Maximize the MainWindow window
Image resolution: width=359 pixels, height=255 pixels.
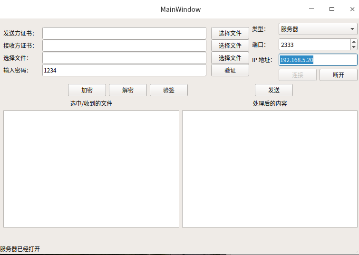tap(332, 9)
